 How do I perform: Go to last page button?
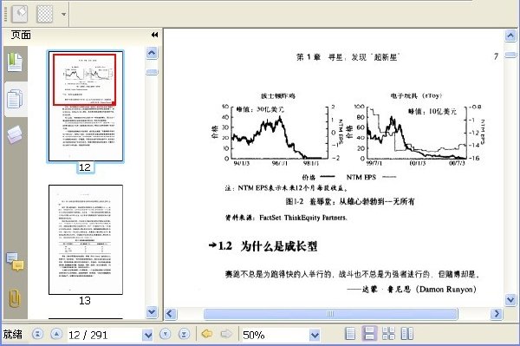[x=184, y=334]
